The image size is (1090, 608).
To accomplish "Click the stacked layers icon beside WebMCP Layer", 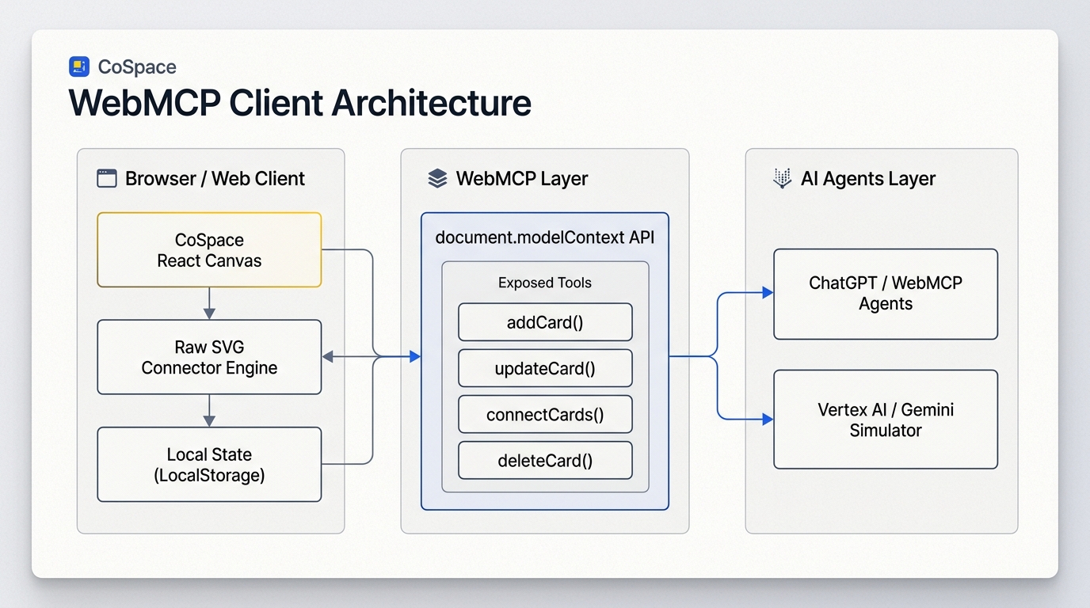I will (x=437, y=178).
